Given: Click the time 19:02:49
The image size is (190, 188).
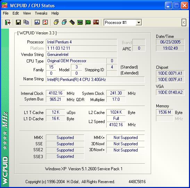Looking at the screenshot, I should [170, 48].
